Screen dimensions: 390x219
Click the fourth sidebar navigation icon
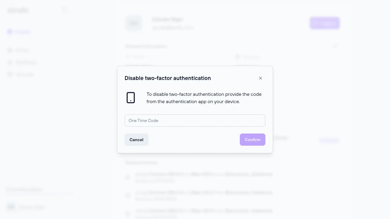[x=10, y=75]
